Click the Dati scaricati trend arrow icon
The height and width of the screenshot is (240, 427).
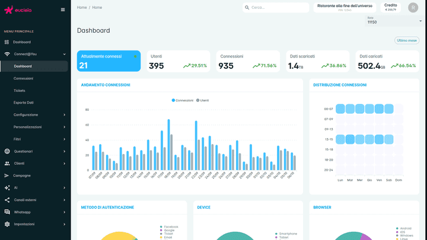click(x=325, y=66)
